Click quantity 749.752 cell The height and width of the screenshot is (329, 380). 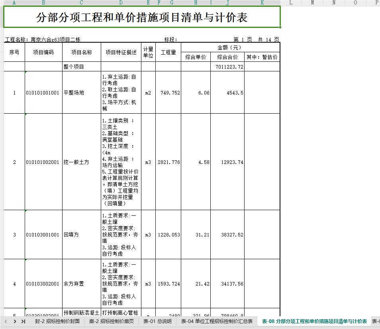click(168, 93)
